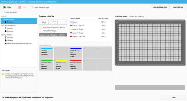Enable Pause after this layer checkbox
Viewport: 187px width, 101px height.
[41, 31]
